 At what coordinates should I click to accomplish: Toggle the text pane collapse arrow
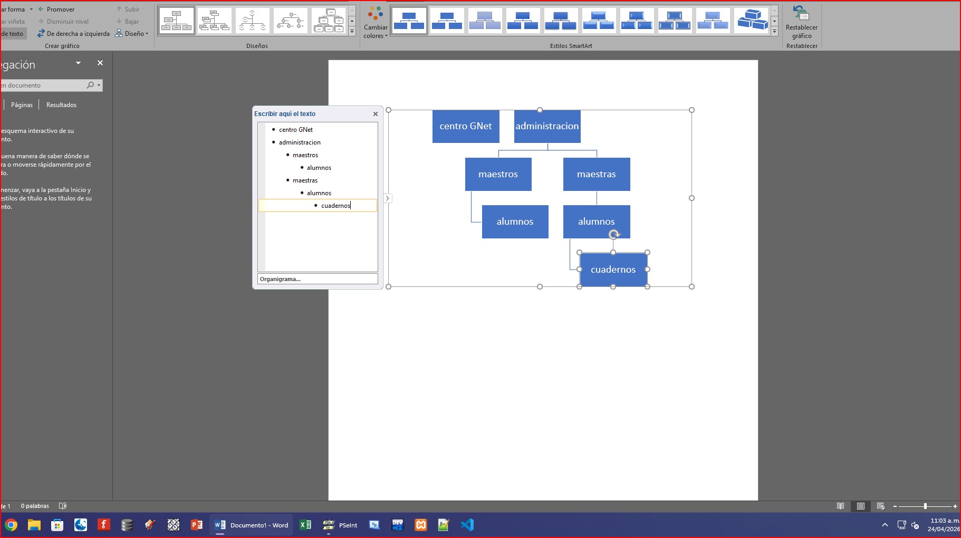coord(387,198)
